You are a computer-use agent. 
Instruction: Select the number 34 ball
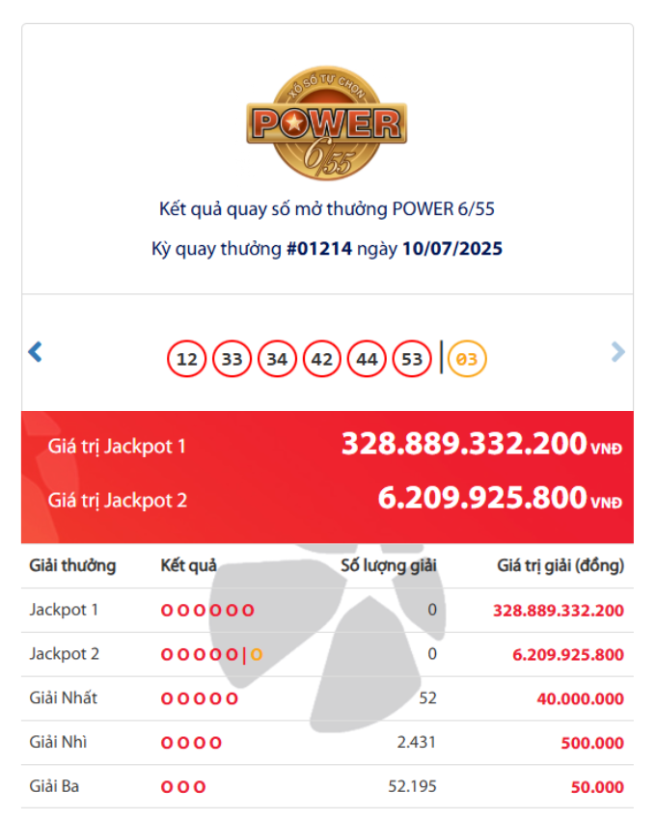click(277, 359)
